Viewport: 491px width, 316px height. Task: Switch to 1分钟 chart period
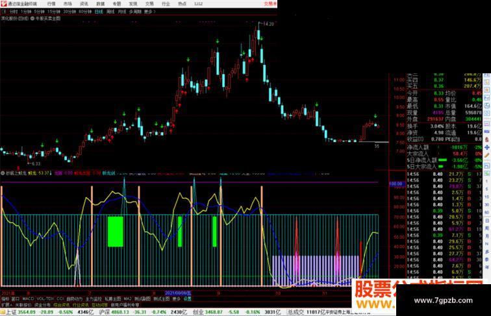coord(26,12)
